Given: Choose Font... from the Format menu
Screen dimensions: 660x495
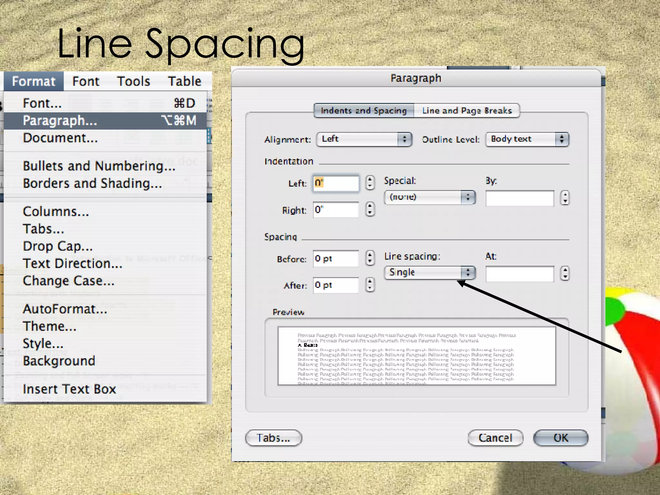Looking at the screenshot, I should coord(105,103).
